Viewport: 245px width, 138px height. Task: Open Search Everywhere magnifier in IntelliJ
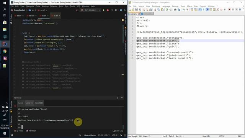click(x=125, y=10)
